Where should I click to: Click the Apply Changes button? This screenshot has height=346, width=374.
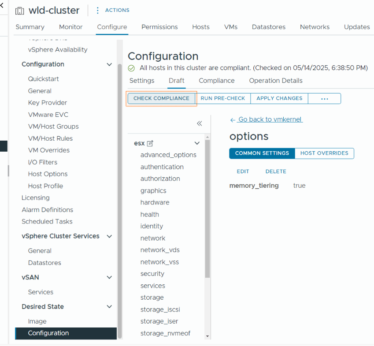tap(279, 98)
